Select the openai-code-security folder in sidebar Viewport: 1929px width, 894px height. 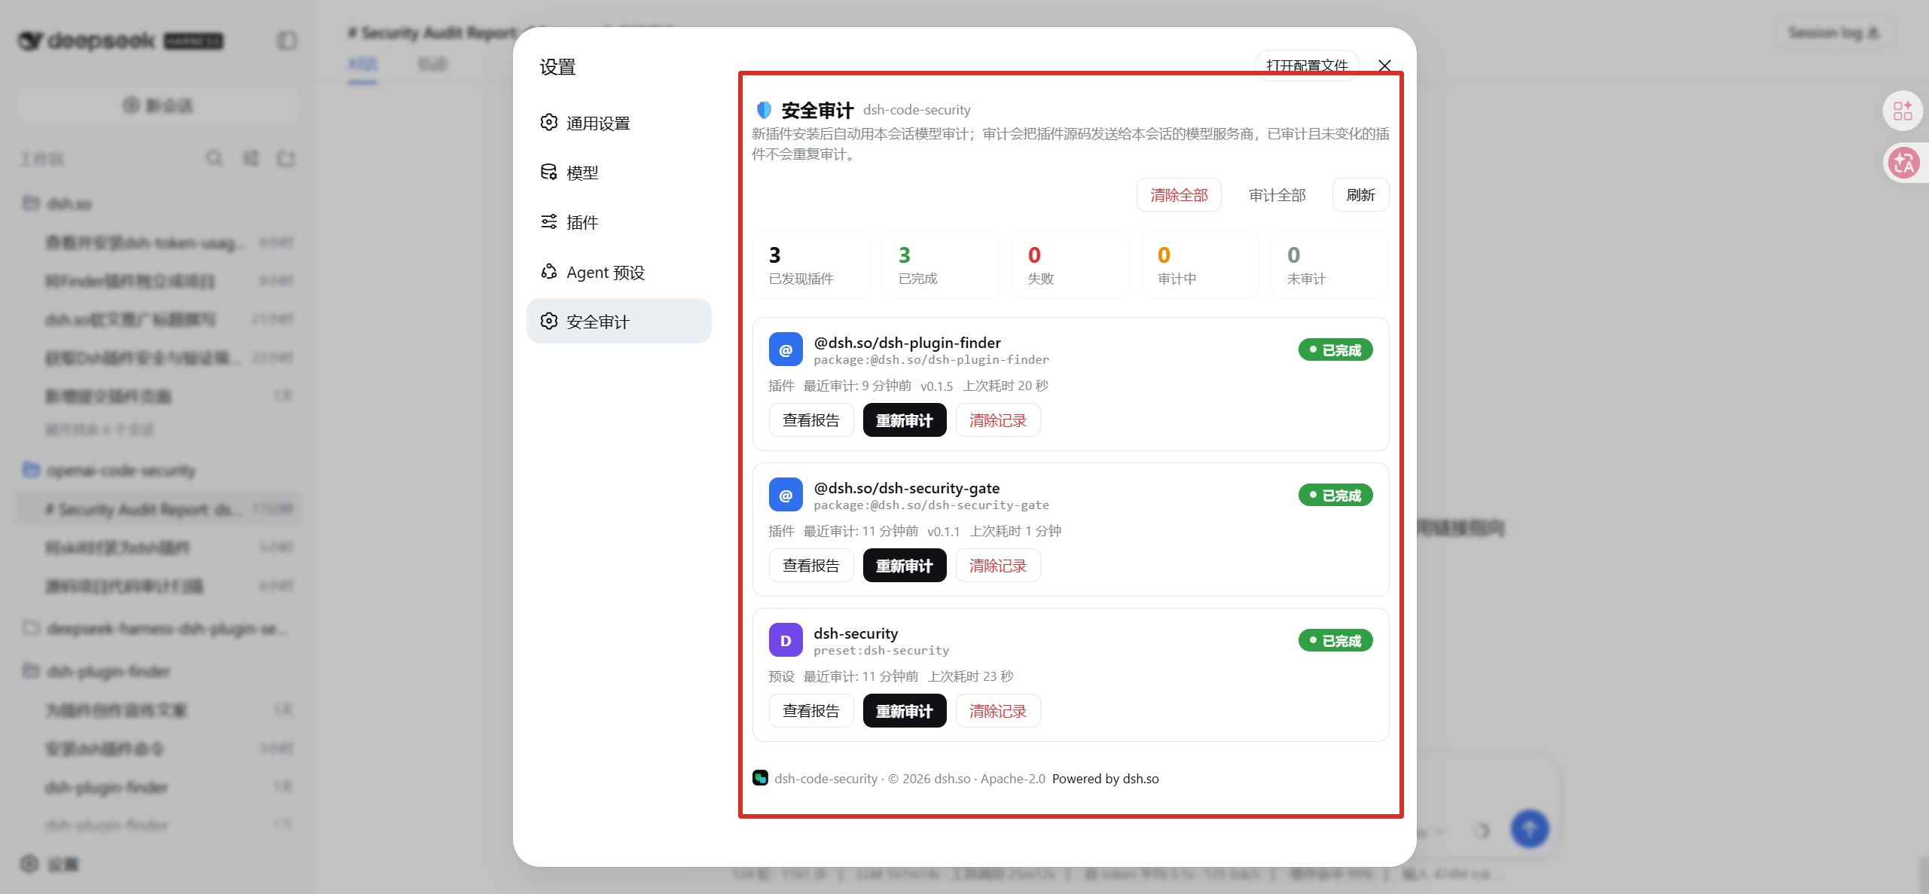click(x=158, y=471)
